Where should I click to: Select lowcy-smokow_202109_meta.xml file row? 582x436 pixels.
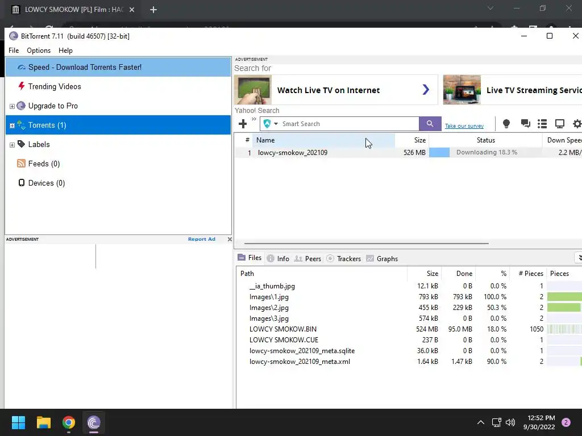tap(409, 362)
